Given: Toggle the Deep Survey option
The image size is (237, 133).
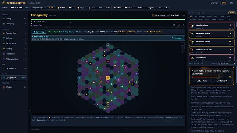Looking at the screenshot, I should (70, 32).
